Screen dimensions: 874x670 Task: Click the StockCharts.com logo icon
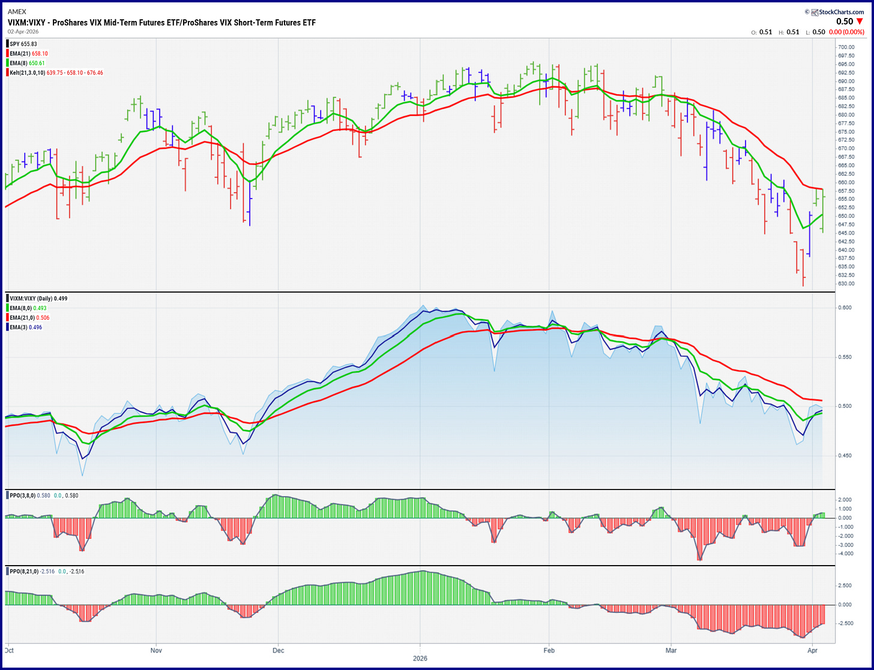815,12
